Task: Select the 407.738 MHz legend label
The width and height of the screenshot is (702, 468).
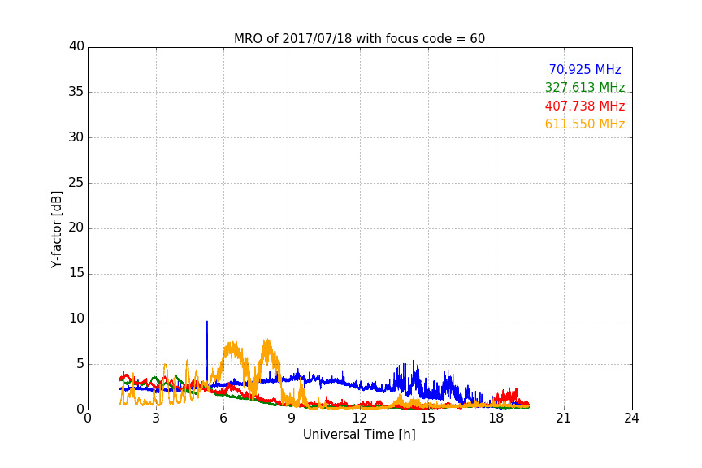Action: coord(585,106)
